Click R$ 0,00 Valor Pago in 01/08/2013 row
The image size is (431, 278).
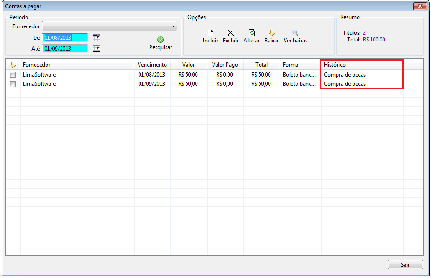pyautogui.click(x=224, y=75)
